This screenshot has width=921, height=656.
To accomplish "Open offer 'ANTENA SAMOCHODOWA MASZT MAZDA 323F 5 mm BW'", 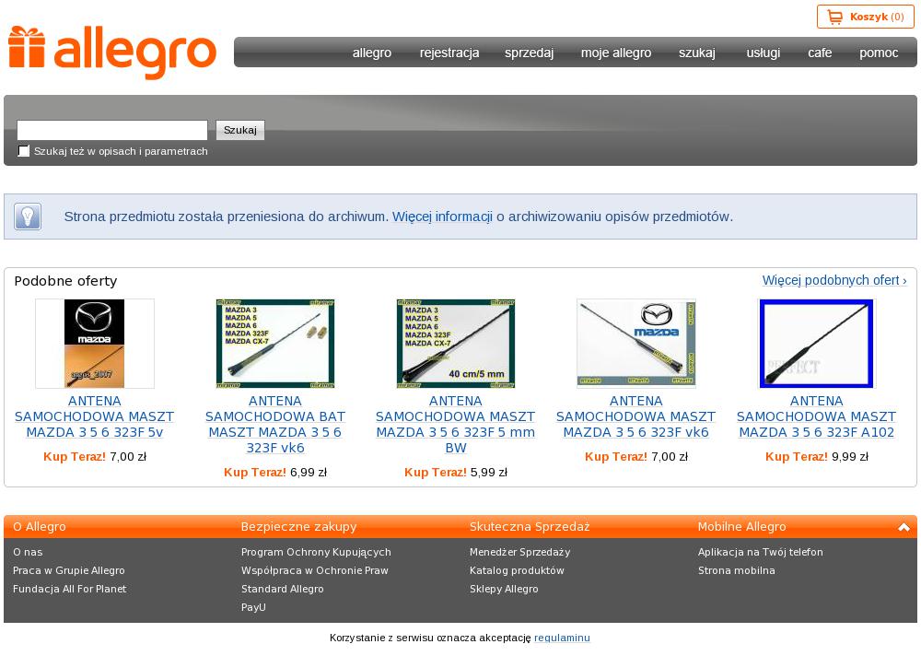I will (456, 425).
